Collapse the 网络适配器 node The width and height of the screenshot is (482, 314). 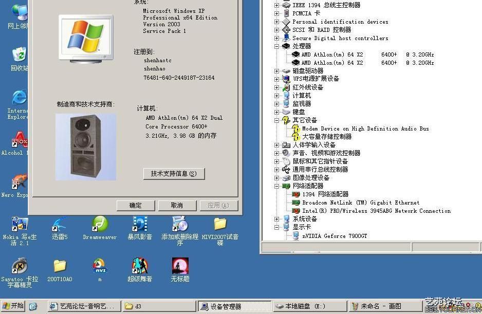pyautogui.click(x=276, y=186)
